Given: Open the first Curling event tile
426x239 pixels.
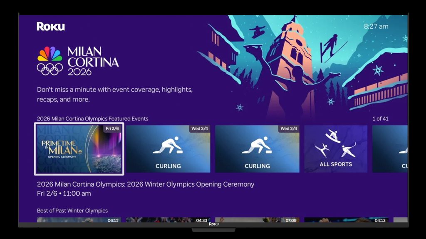Looking at the screenshot, I should 168,149.
